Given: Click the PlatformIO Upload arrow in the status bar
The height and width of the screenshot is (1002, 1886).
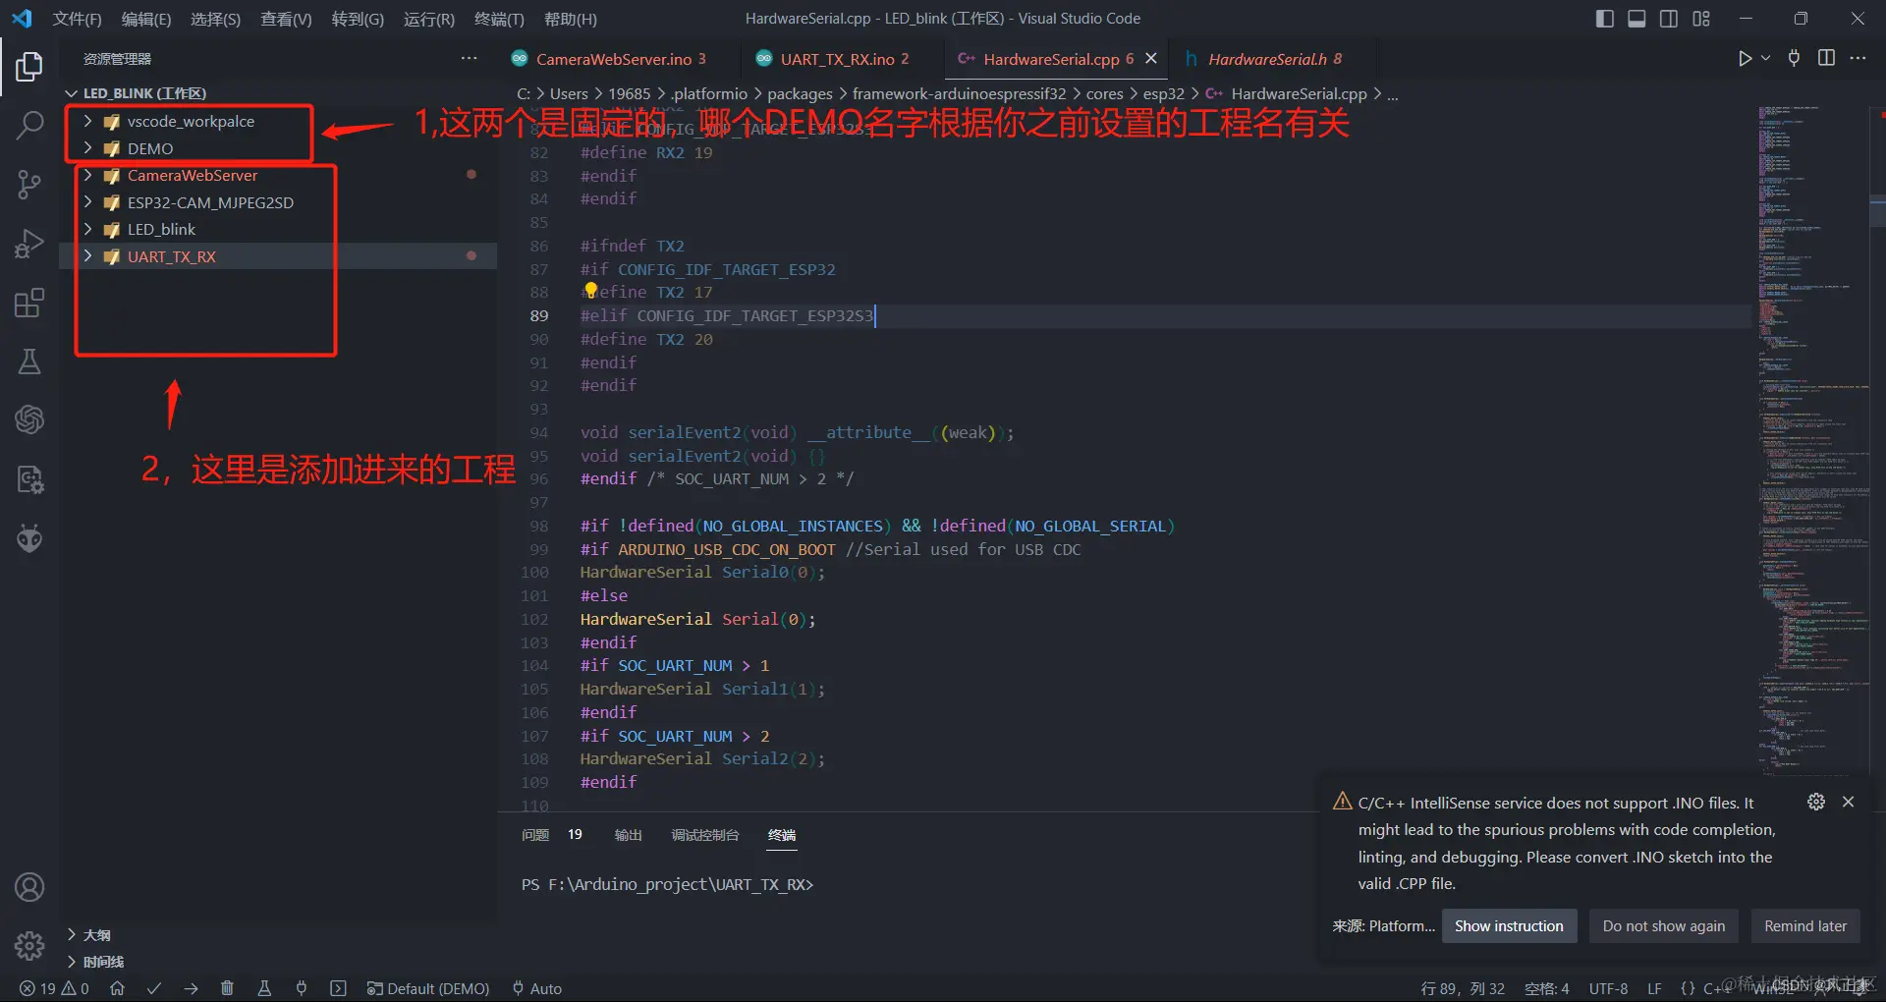Looking at the screenshot, I should pos(191,988).
